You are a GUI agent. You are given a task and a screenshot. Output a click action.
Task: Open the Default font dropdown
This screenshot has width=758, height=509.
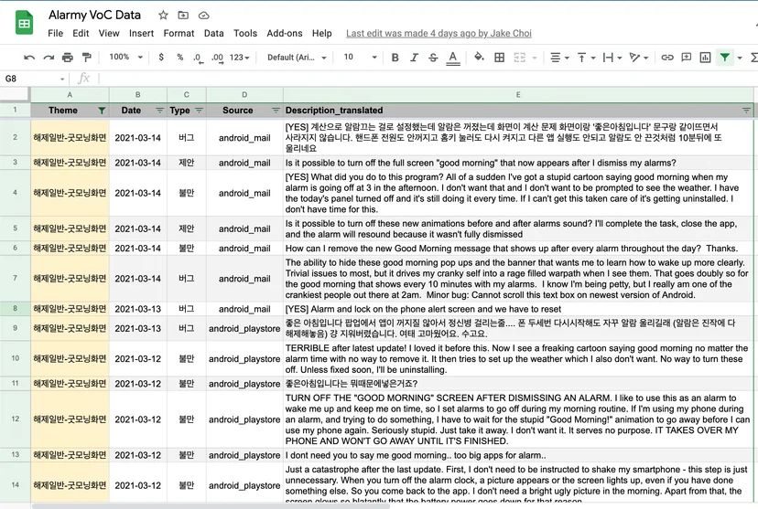coord(297,58)
